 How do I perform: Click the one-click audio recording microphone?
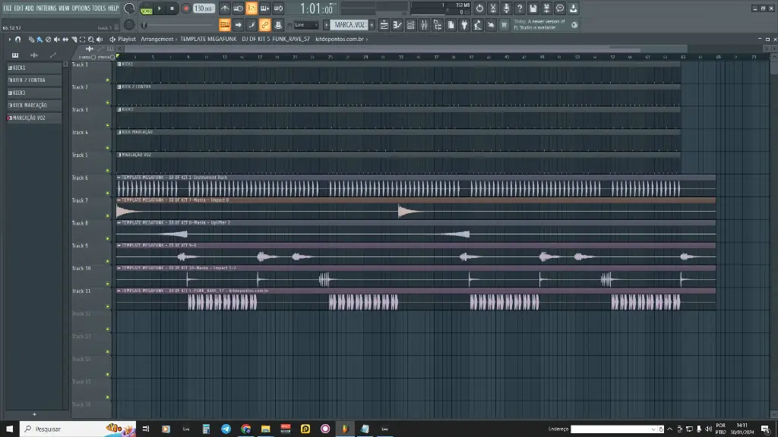506,8
